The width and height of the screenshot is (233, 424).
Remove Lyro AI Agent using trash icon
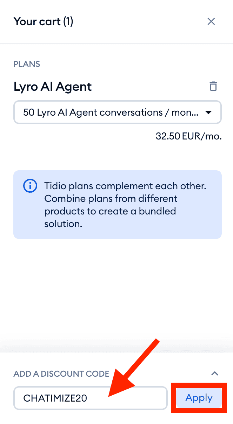click(x=213, y=86)
